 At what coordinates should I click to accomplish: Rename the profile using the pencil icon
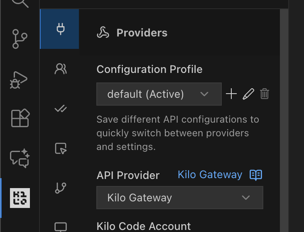pyautogui.click(x=248, y=94)
